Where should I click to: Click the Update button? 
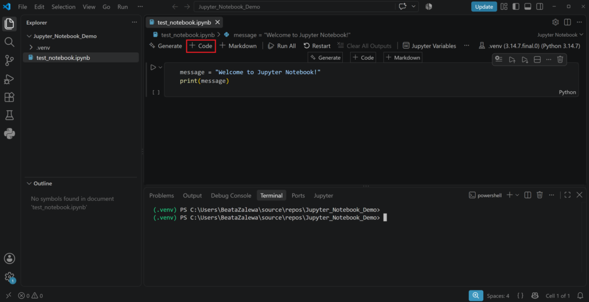pos(484,7)
